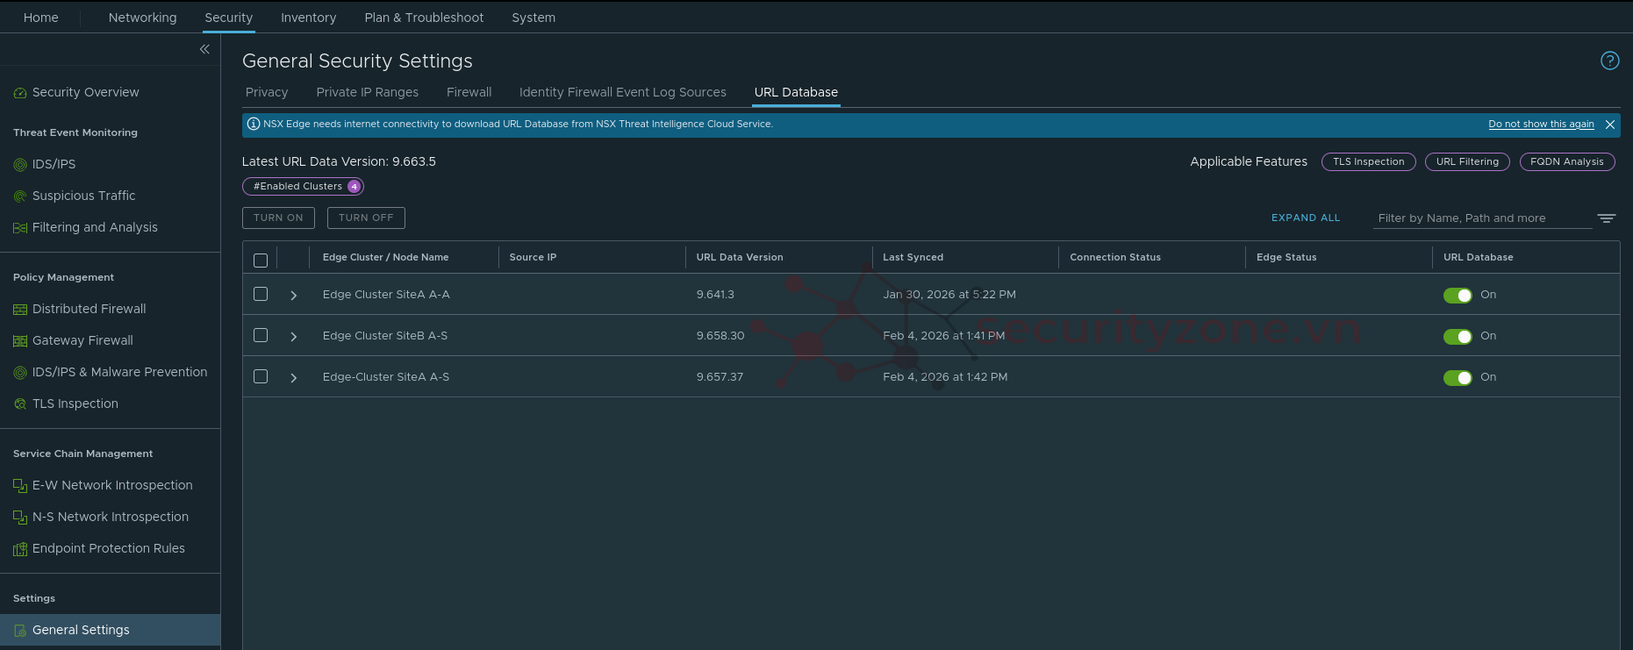Click the IDS/IPS sidebar icon
This screenshot has width=1633, height=650.
coord(20,165)
